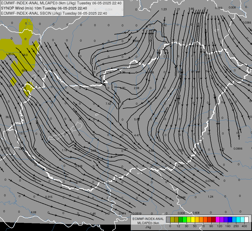This screenshot has width=252, height=231.
Task: Click the ECMWF-INDEX-ANAL legend title
Action: point(148,219)
